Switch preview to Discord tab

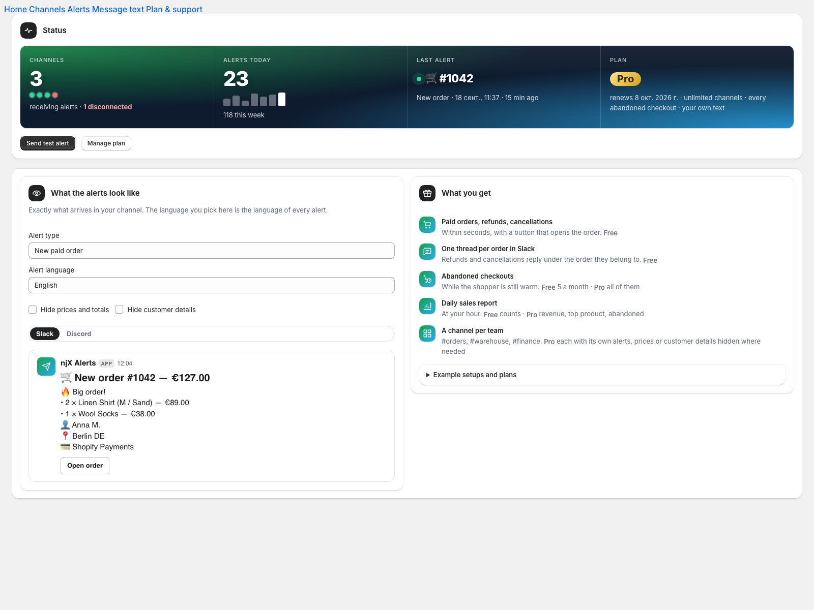pos(79,334)
